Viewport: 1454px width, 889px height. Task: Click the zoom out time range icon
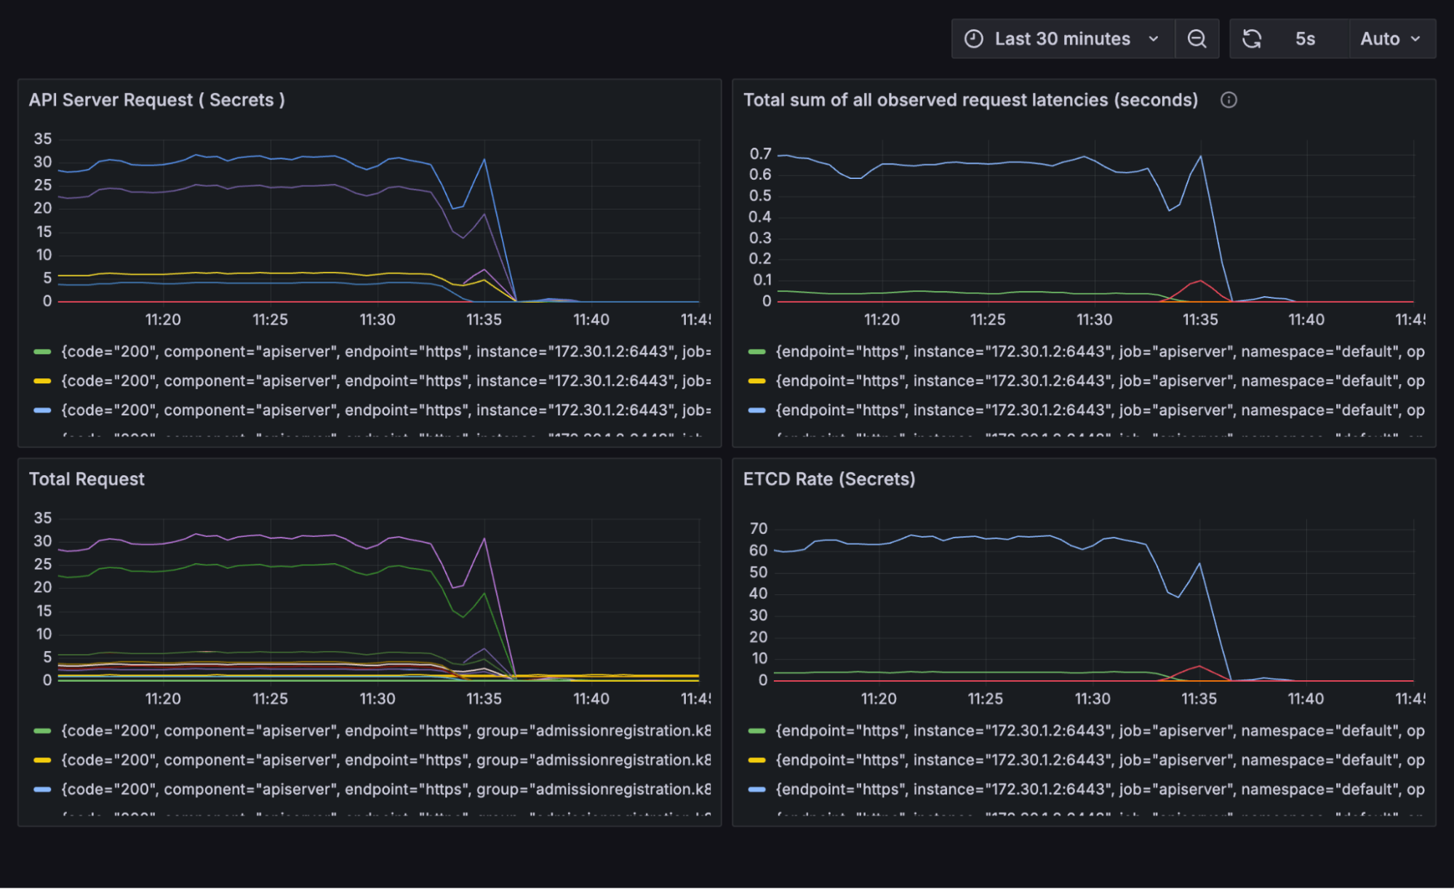(1197, 39)
